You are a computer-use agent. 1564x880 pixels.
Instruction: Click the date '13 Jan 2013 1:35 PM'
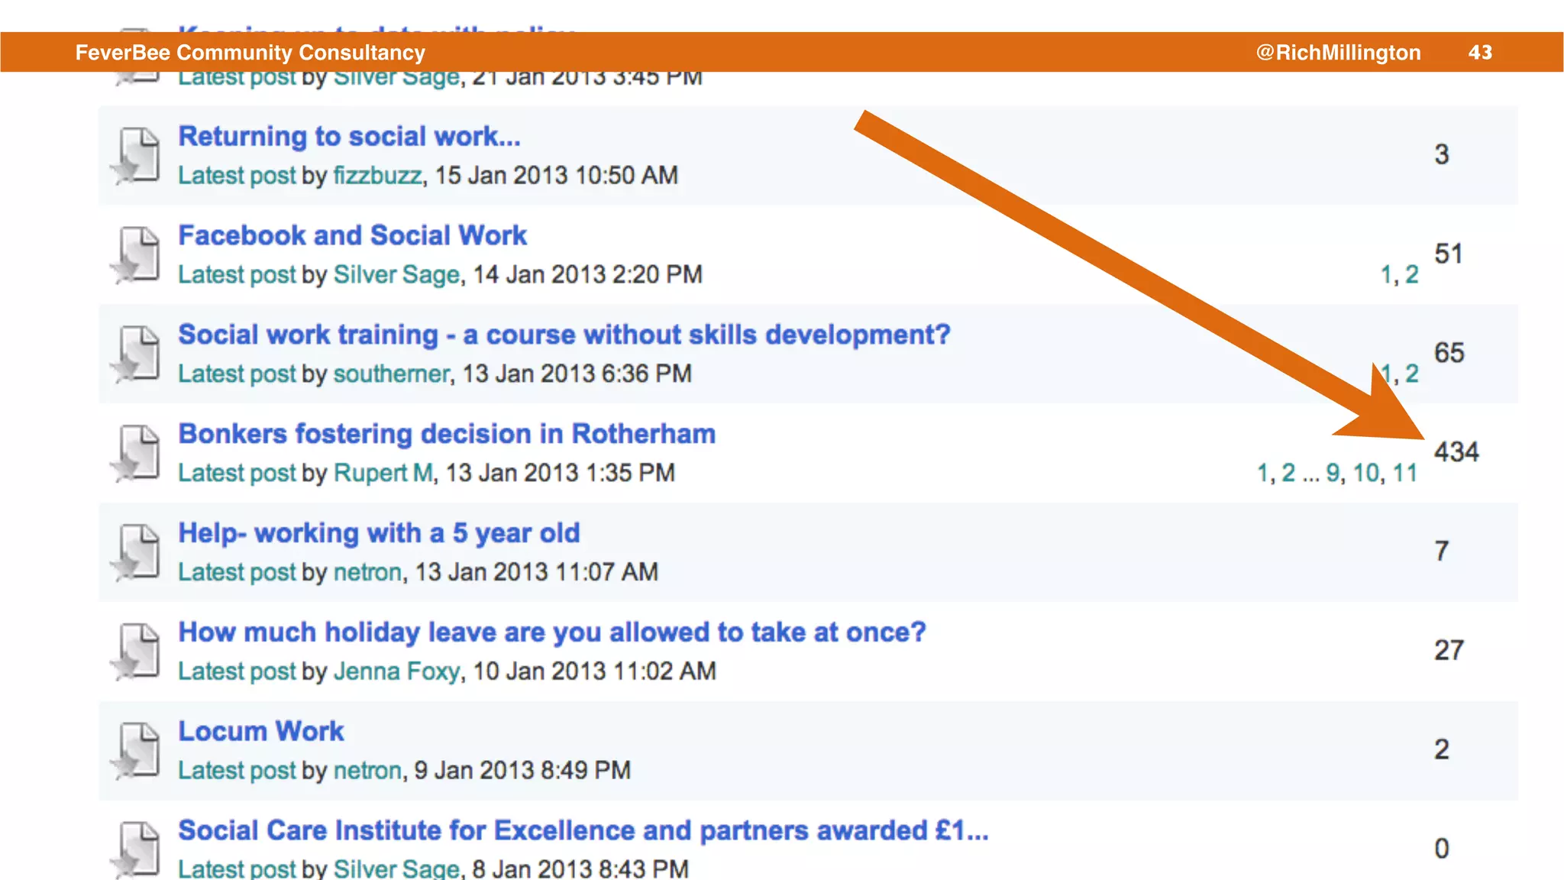coord(560,473)
